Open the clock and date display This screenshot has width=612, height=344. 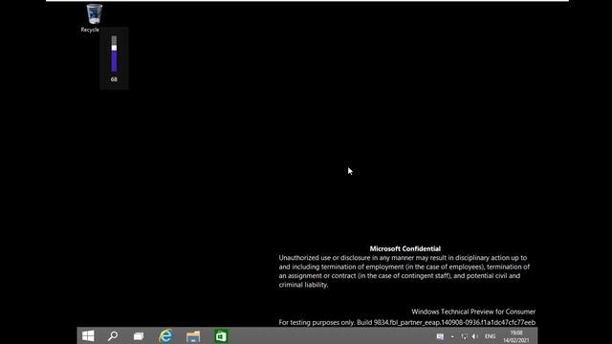(516, 336)
